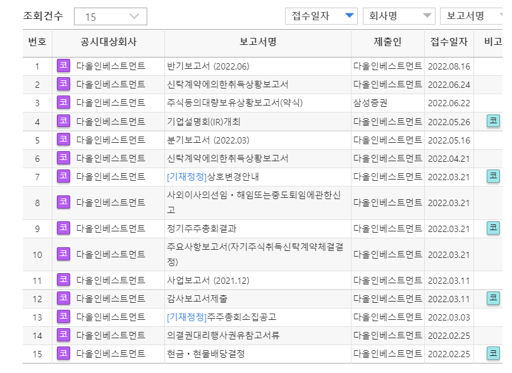Click company name 다올인베스트먼트 in row 1
512x373 pixels.
[x=111, y=66]
